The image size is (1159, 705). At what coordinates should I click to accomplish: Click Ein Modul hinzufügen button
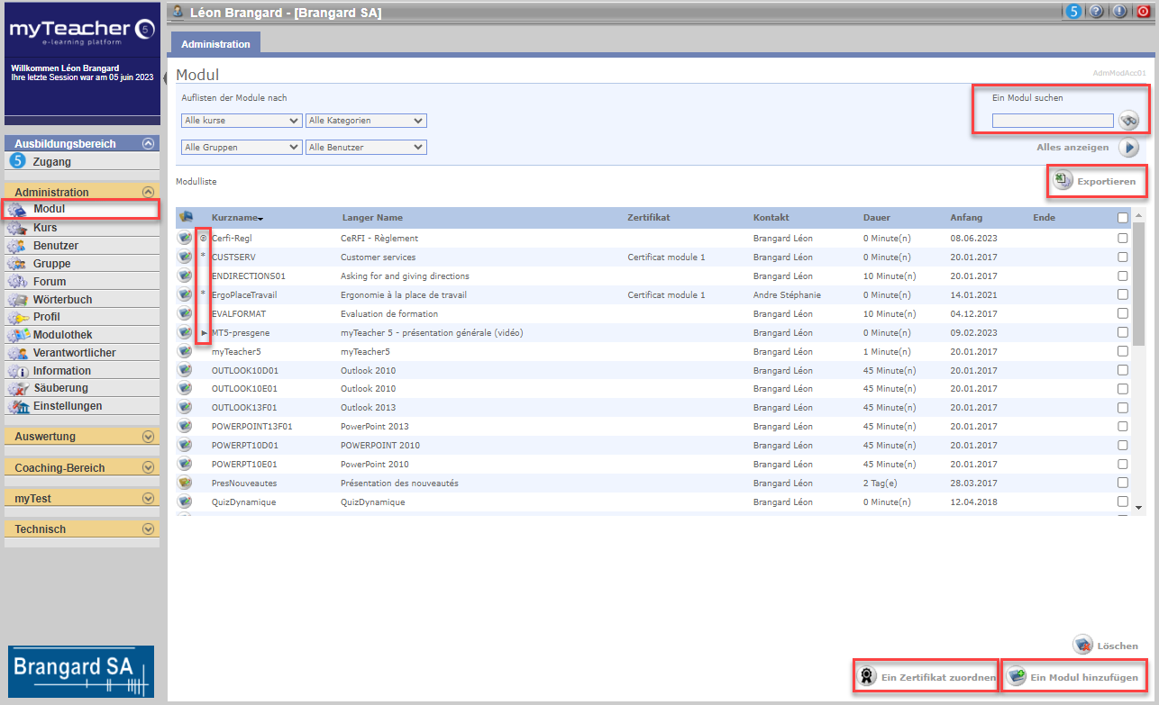tap(1073, 677)
